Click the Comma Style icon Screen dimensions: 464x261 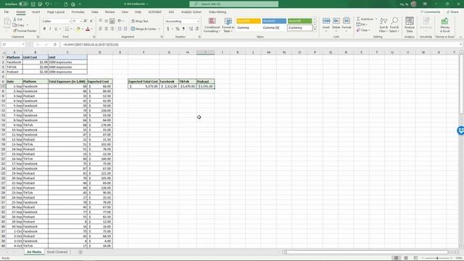point(183,29)
